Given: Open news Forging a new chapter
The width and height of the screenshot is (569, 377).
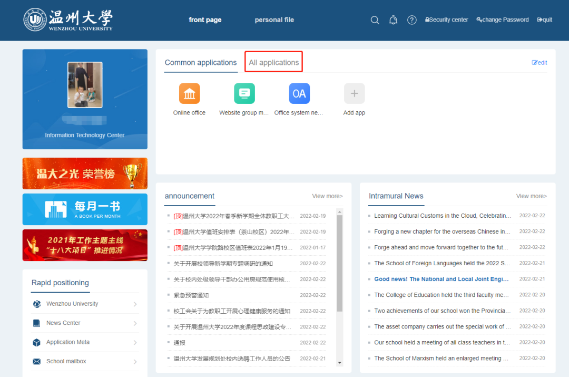Looking at the screenshot, I should pyautogui.click(x=442, y=231).
